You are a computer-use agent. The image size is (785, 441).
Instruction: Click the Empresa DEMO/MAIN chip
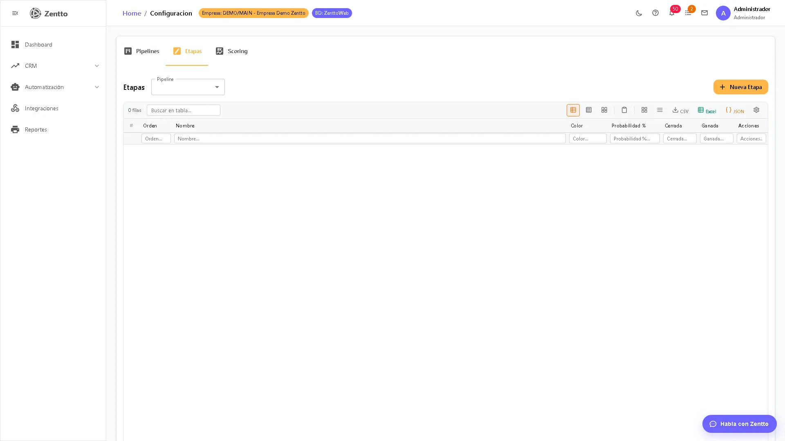[253, 13]
